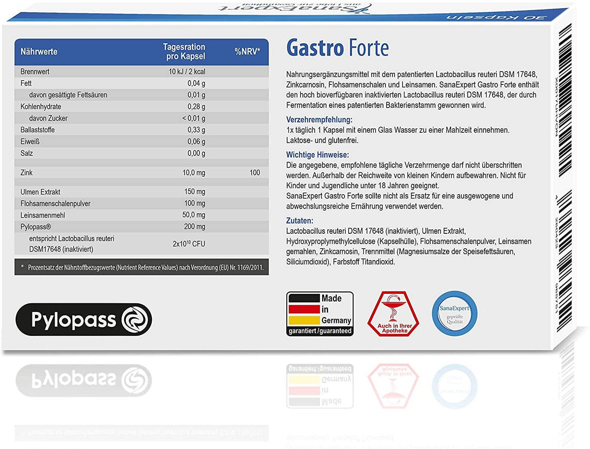Click the '50,0 mg' Leinsamenmehl value
The height and width of the screenshot is (449, 590).
194,215
